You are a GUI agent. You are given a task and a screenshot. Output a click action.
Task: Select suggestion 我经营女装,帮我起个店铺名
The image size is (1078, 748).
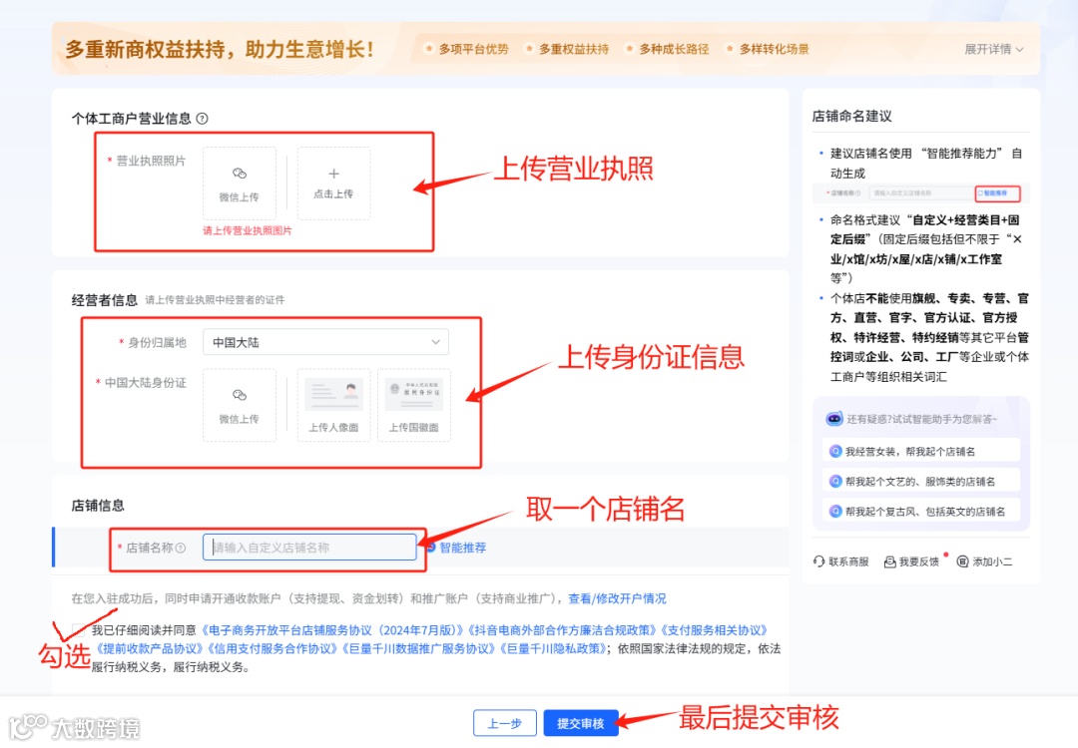(921, 451)
